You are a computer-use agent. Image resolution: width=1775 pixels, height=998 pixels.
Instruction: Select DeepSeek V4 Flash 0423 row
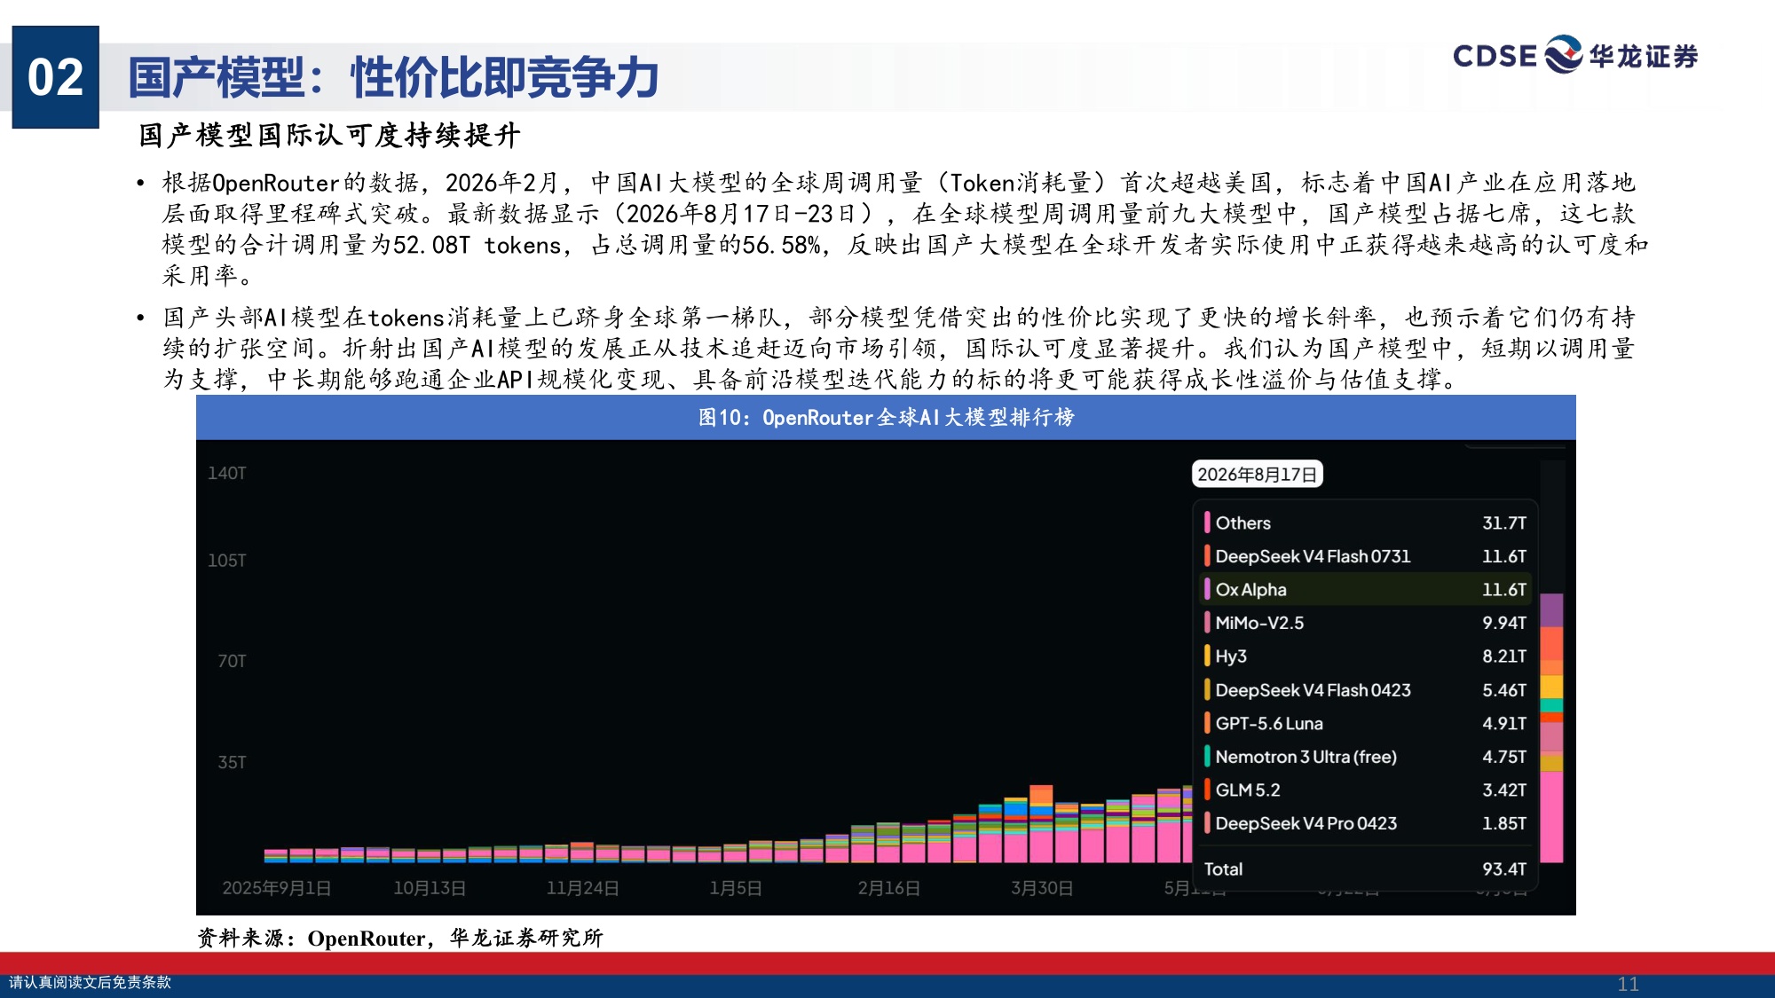(x=1365, y=690)
